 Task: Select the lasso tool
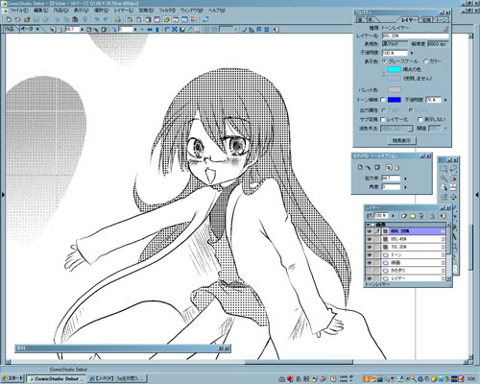[453, 169]
